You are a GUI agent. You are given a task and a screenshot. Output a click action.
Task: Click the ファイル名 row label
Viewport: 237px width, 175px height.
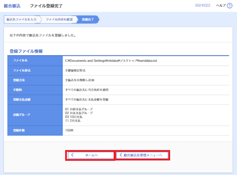[x=20, y=60]
